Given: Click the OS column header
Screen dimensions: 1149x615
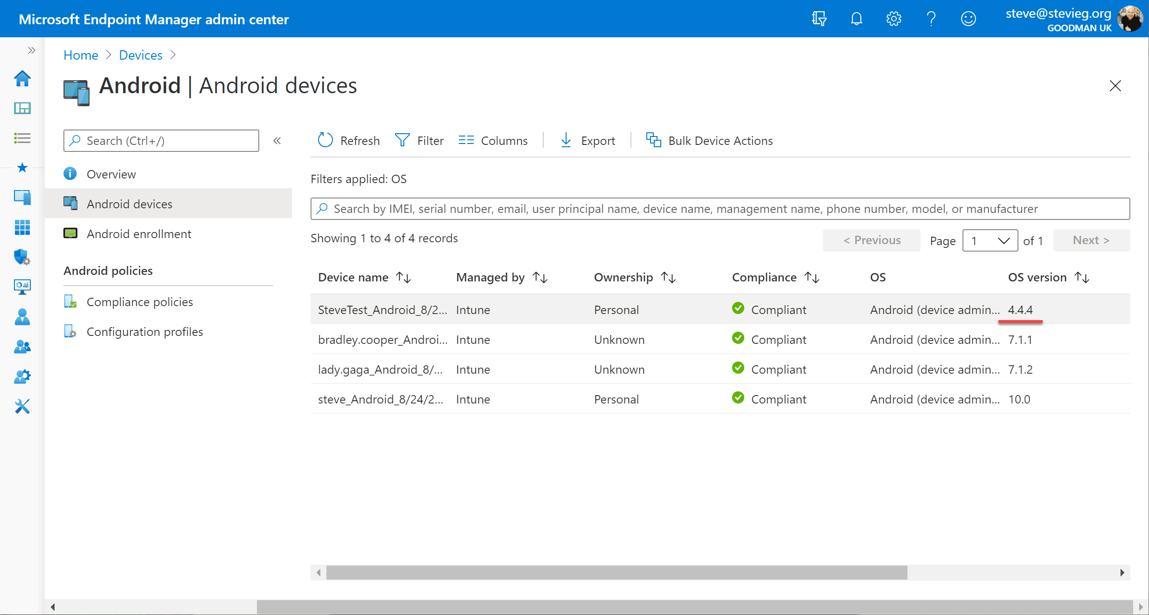Looking at the screenshot, I should click(878, 278).
